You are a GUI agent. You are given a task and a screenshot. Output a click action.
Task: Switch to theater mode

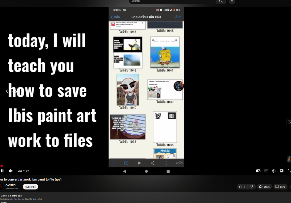tap(282, 171)
